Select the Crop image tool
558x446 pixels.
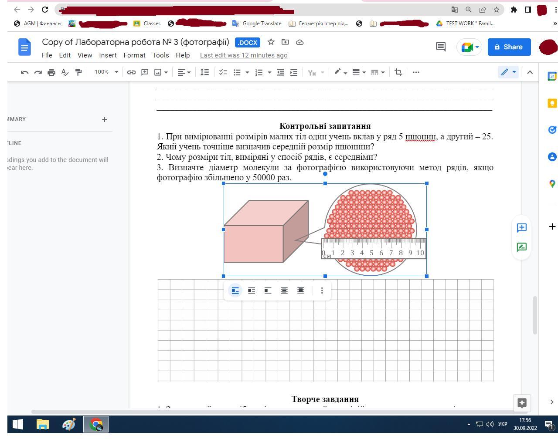[x=398, y=72]
